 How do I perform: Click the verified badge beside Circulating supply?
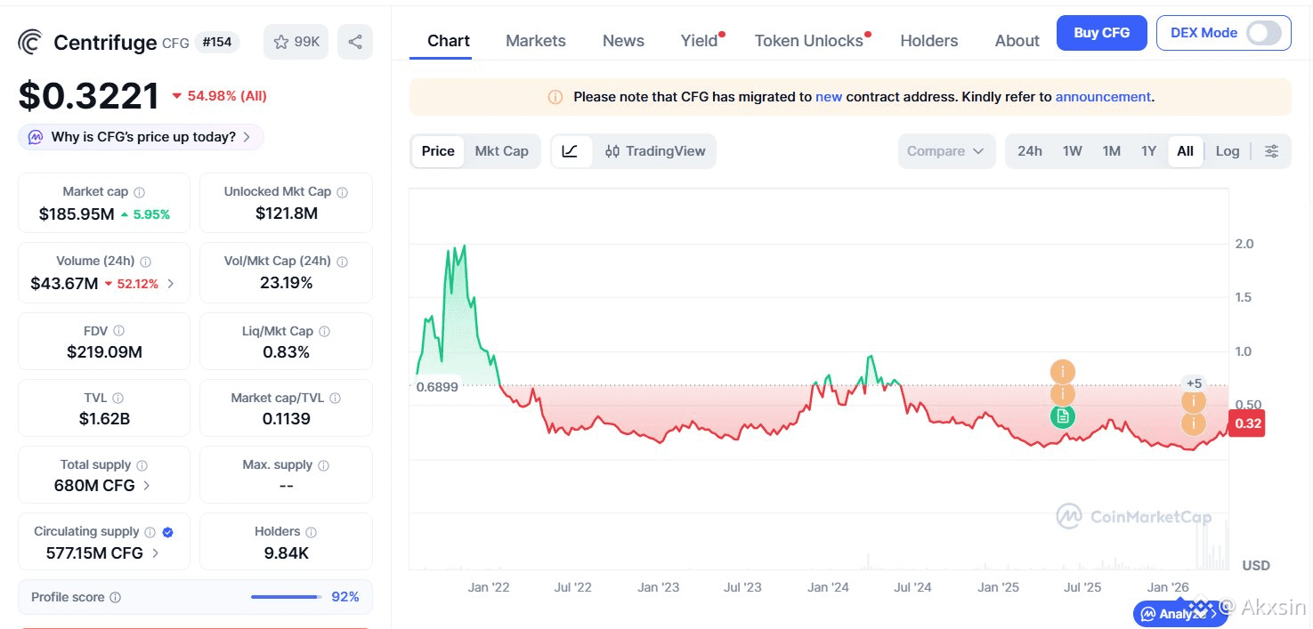click(168, 532)
